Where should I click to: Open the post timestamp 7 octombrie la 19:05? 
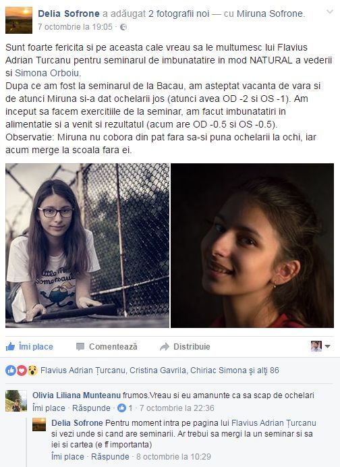75,27
